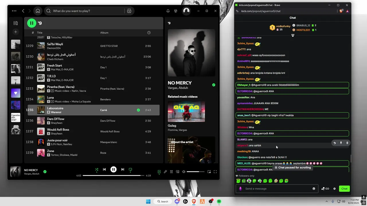Viewport: 367px width, 206px height.
Task: Toggle shuffle in Spotify player
Action: [97, 169]
